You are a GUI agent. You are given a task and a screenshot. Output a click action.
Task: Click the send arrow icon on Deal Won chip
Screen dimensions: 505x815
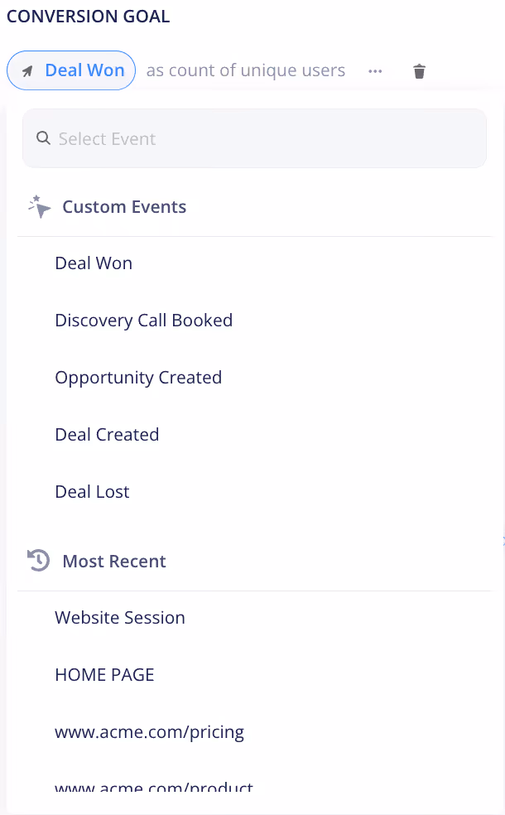coord(29,70)
